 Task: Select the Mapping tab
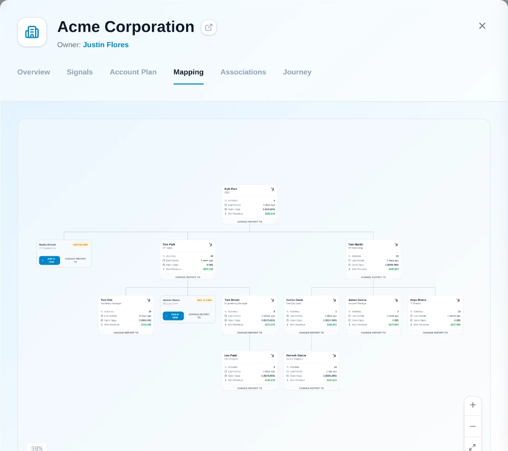[188, 72]
